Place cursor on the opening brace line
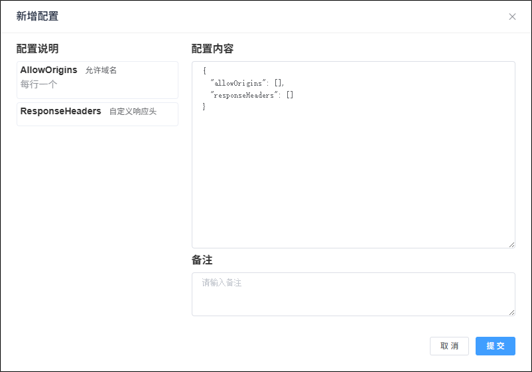The height and width of the screenshot is (372, 532). pyautogui.click(x=205, y=71)
